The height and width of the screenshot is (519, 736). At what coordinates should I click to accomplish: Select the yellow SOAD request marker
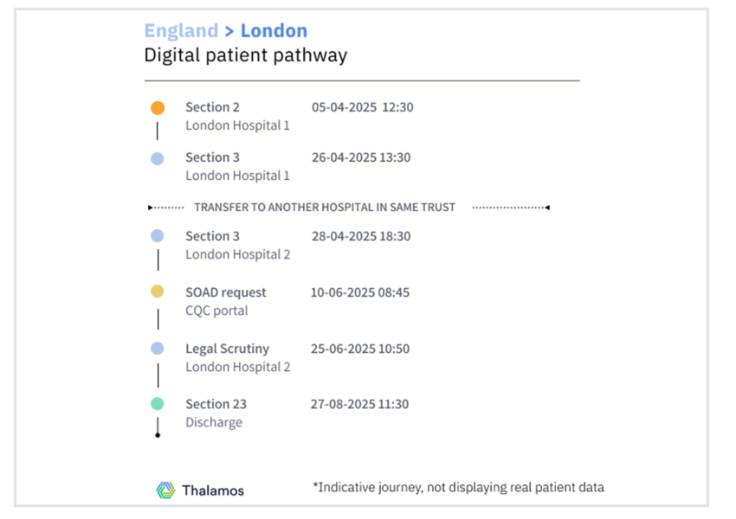(x=158, y=292)
